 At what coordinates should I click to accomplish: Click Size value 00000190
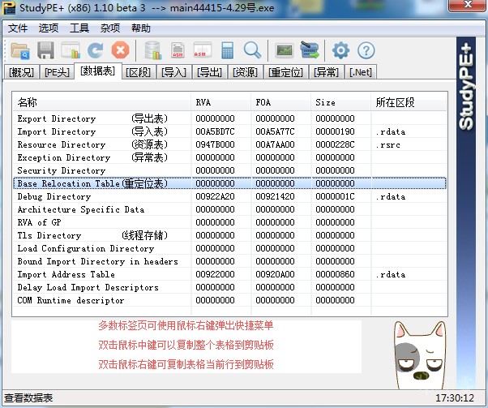[x=335, y=131]
